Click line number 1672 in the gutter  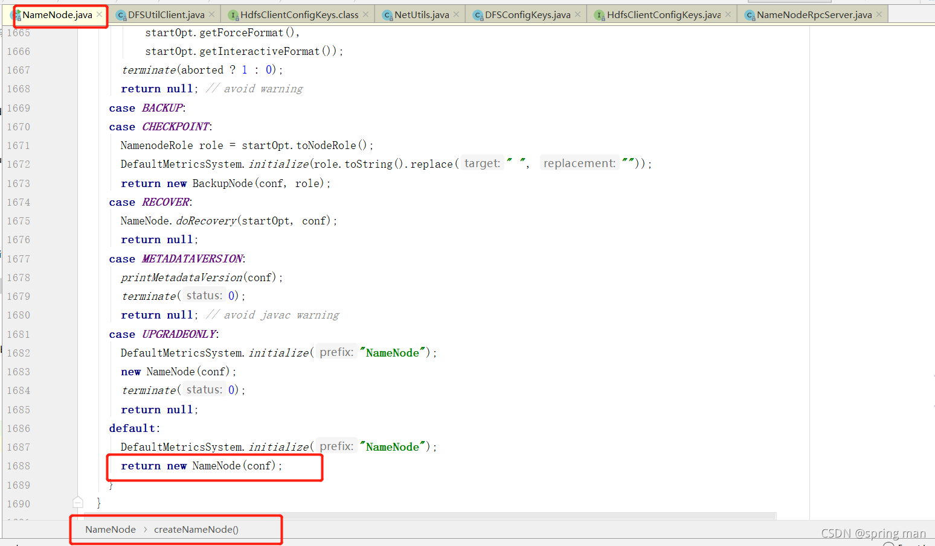(18, 164)
